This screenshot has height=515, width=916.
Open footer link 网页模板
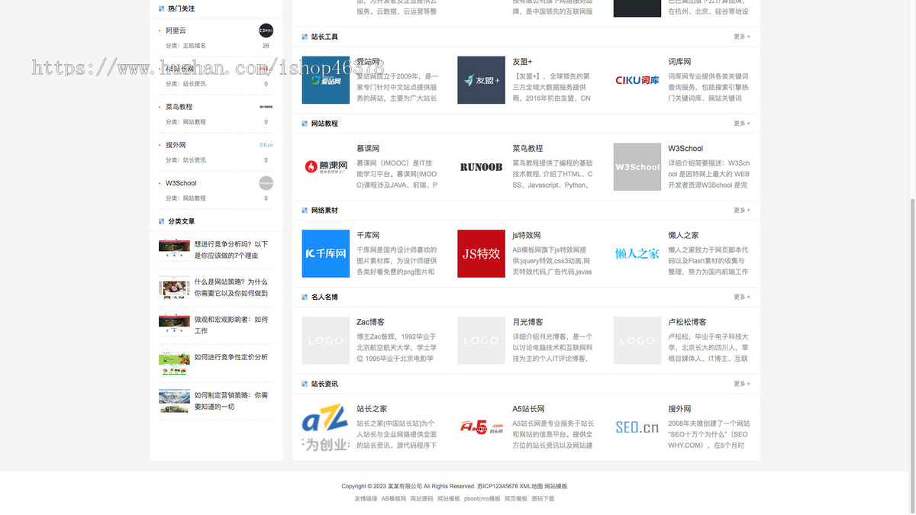516,498
